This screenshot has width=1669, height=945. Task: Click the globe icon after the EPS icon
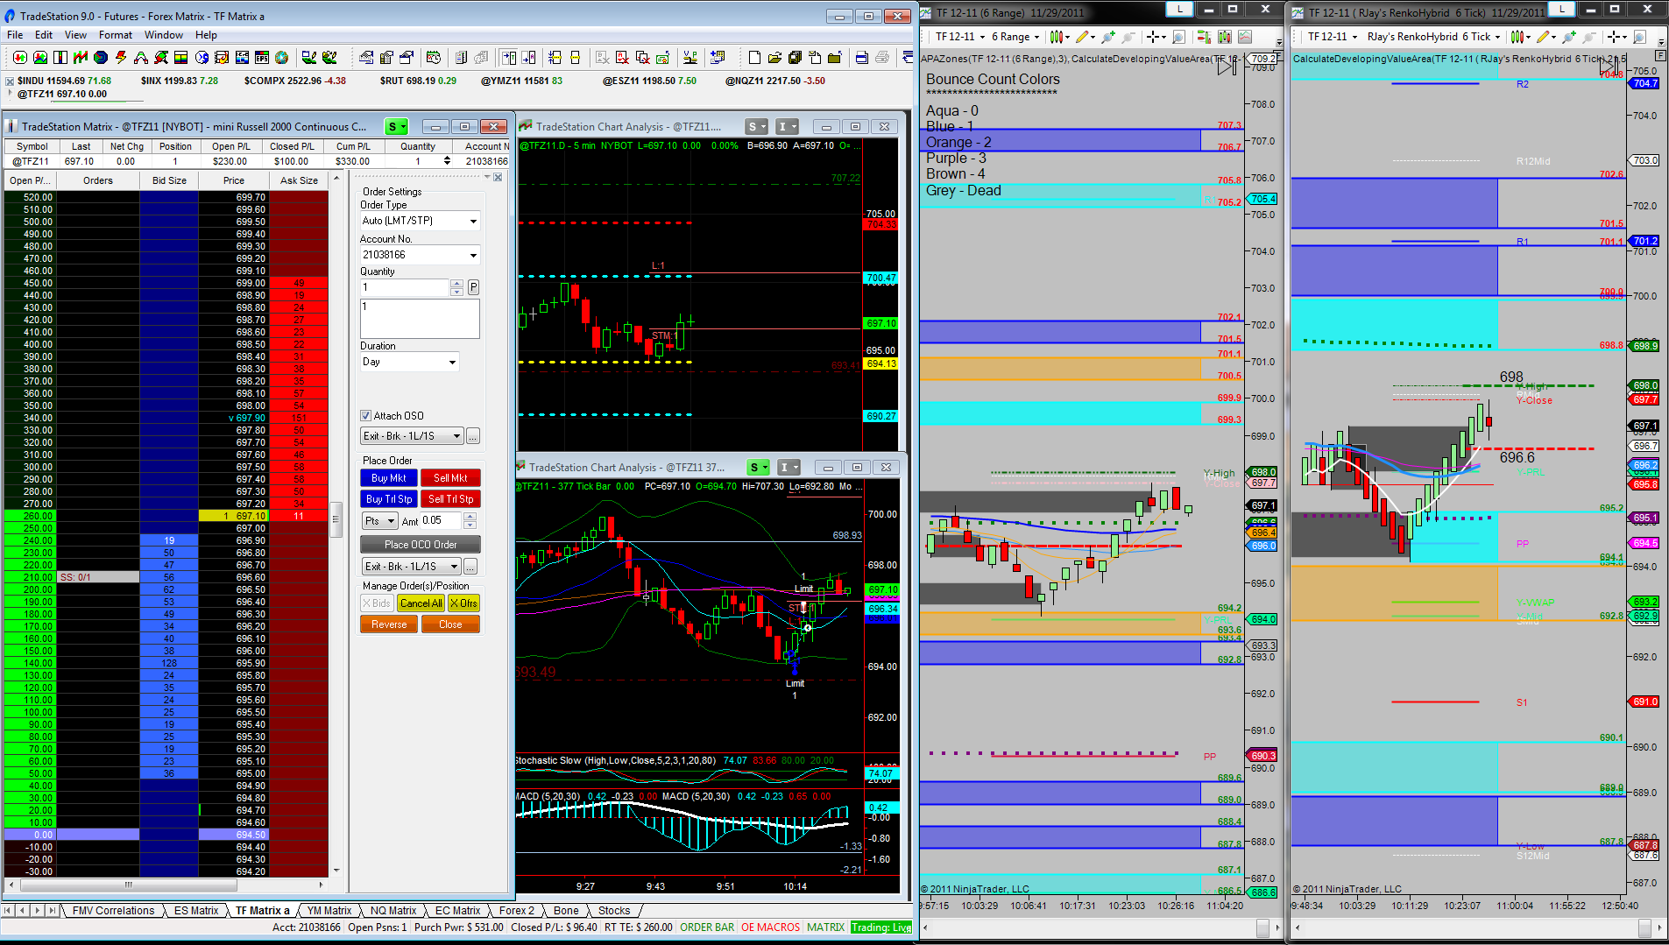tap(281, 58)
